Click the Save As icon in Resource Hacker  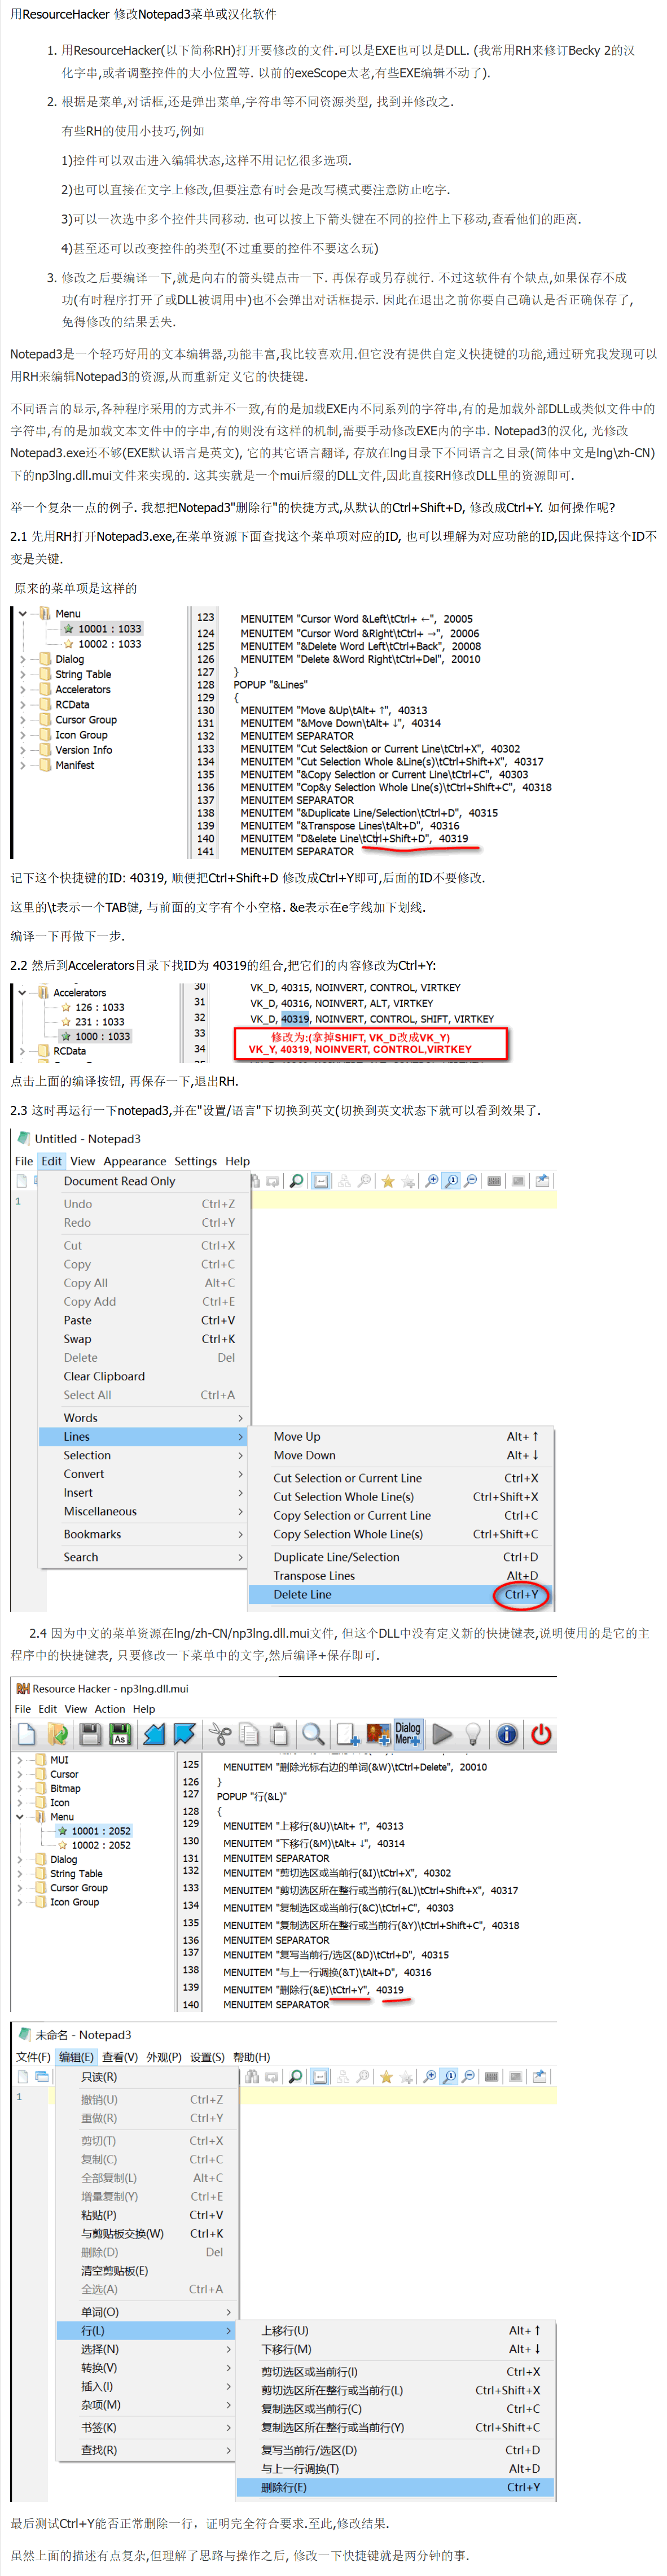[120, 1734]
